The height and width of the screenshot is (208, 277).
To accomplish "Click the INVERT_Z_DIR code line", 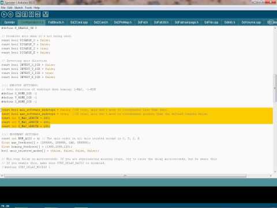I will 28,73.
